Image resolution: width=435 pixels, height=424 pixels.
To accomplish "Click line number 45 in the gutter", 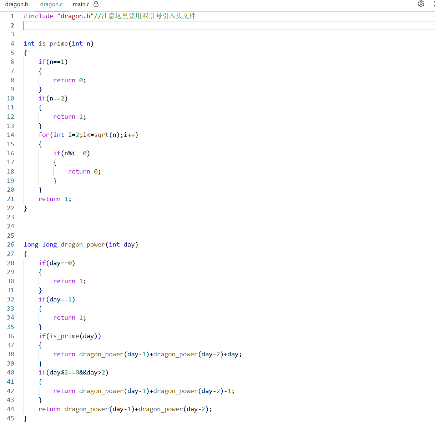I will click(11, 418).
